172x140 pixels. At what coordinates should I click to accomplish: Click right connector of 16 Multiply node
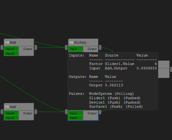[x=100, y=47]
